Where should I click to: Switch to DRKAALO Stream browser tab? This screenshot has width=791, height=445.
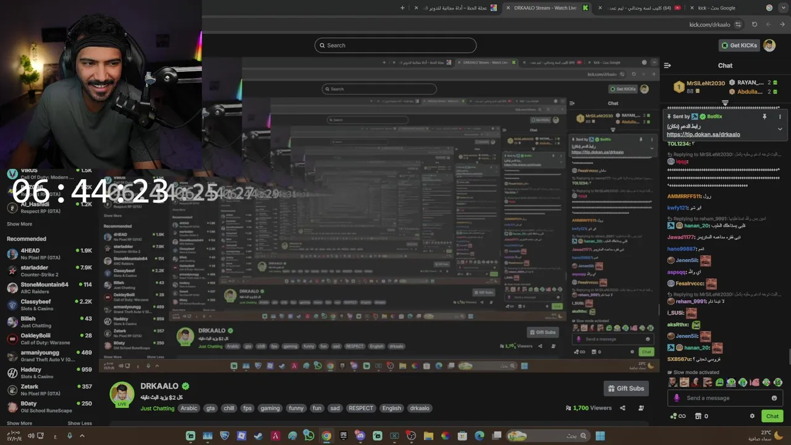[x=545, y=8]
